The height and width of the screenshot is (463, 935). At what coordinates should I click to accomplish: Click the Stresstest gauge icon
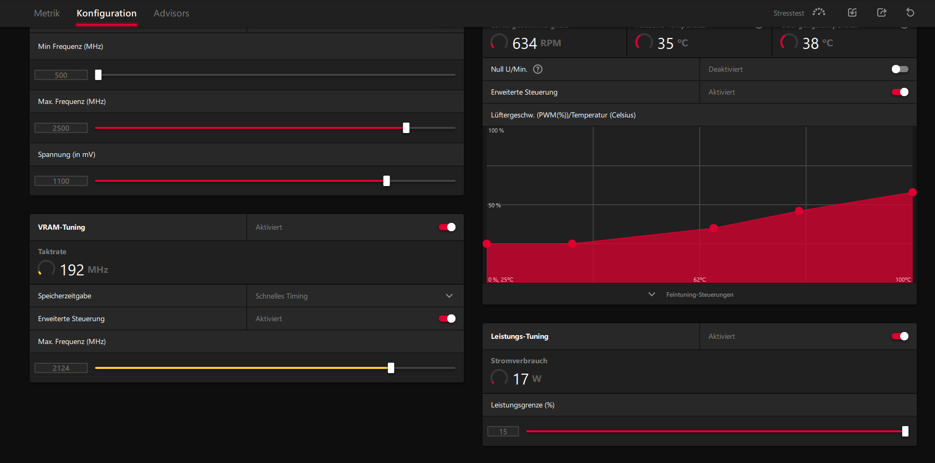[819, 12]
